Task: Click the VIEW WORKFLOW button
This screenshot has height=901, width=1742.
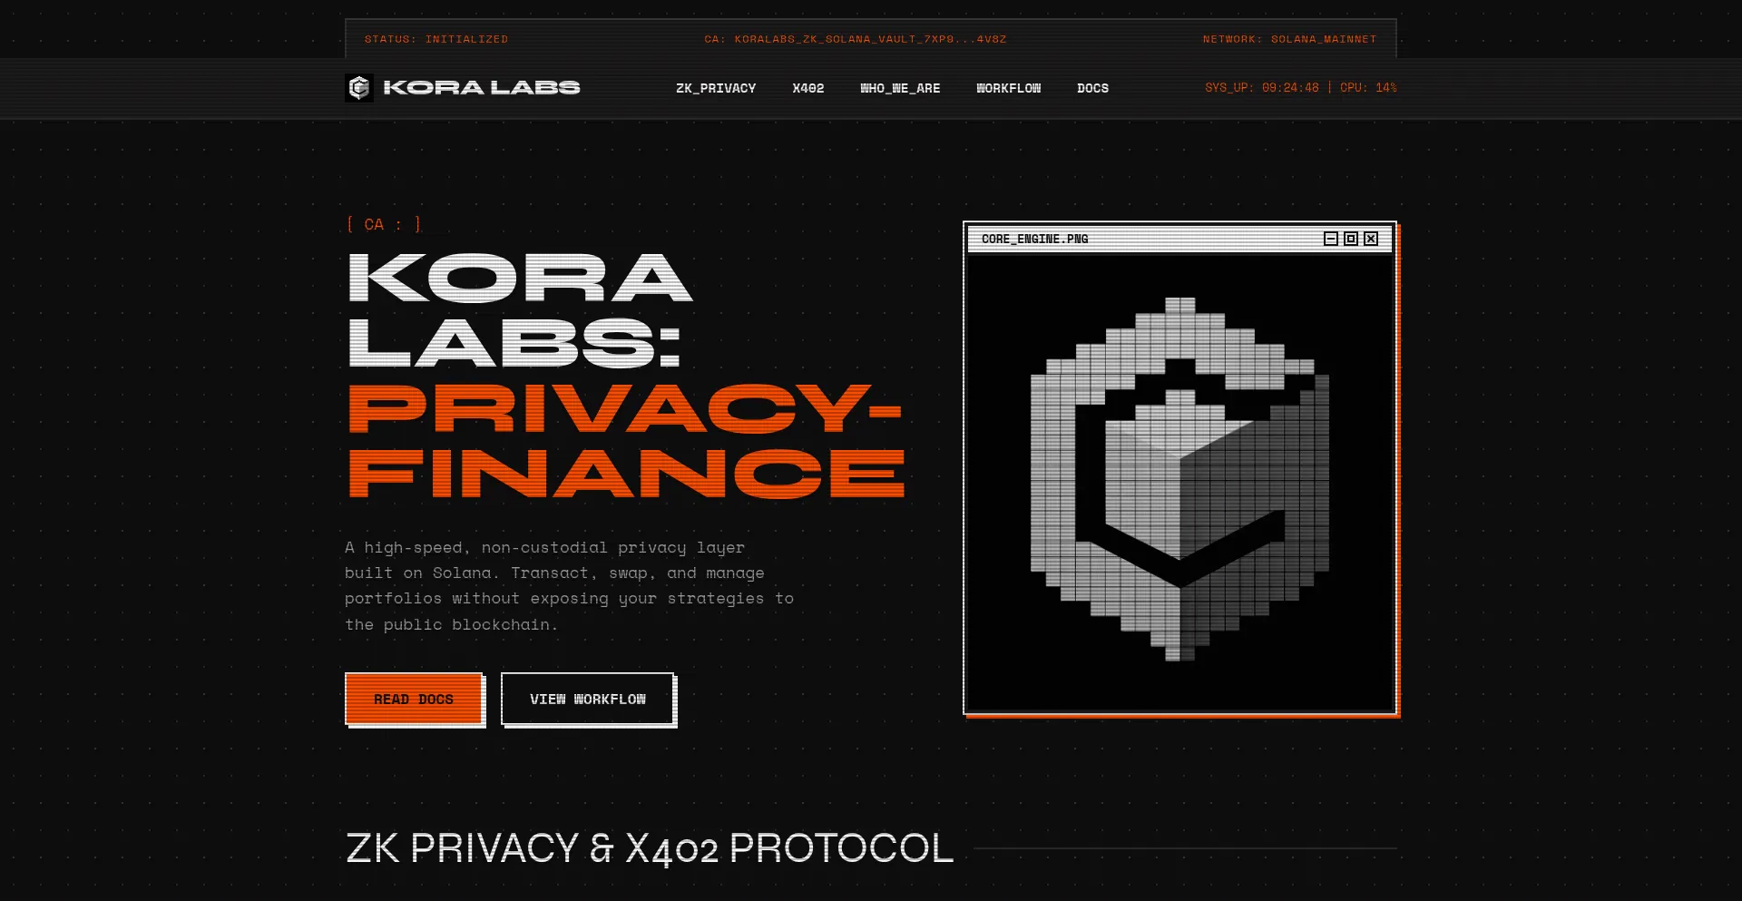Action: [588, 699]
